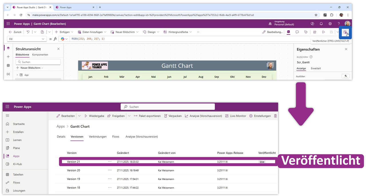Open more options for Version 19
366x196 pixels.
110,179
